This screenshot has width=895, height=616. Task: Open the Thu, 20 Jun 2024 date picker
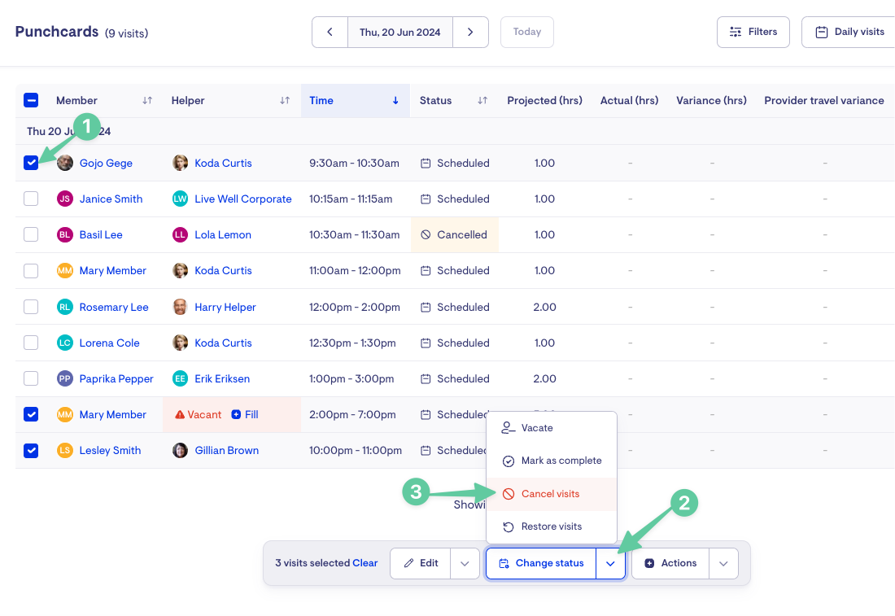pyautogui.click(x=400, y=32)
